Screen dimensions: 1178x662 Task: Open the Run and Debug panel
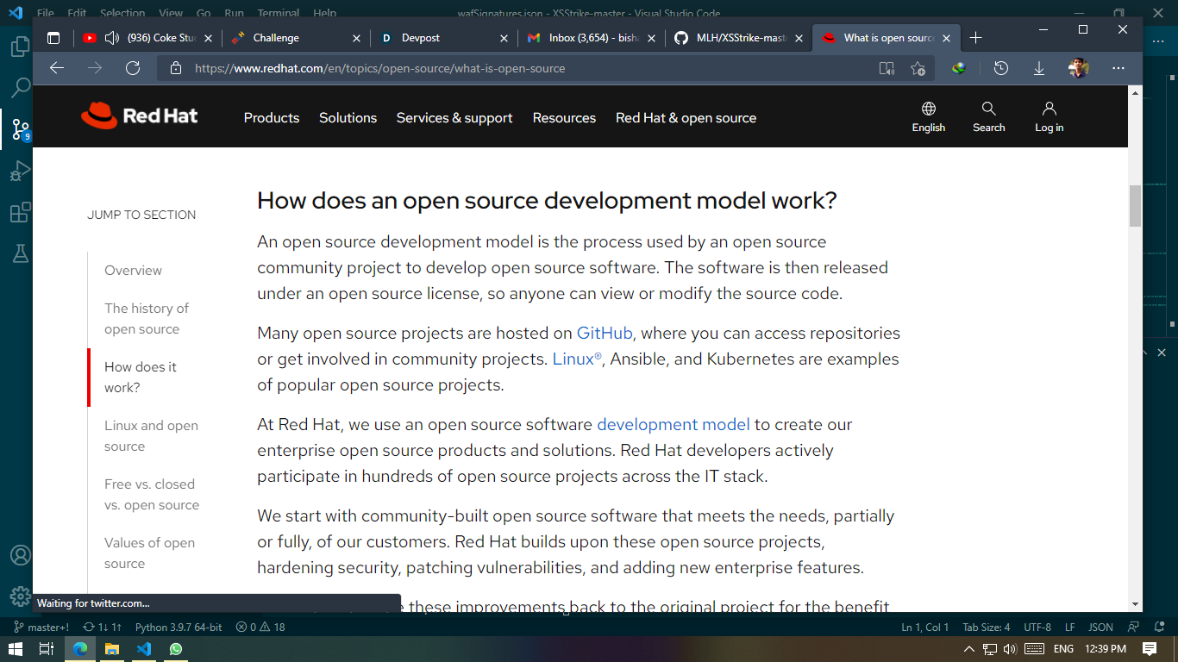(19, 171)
